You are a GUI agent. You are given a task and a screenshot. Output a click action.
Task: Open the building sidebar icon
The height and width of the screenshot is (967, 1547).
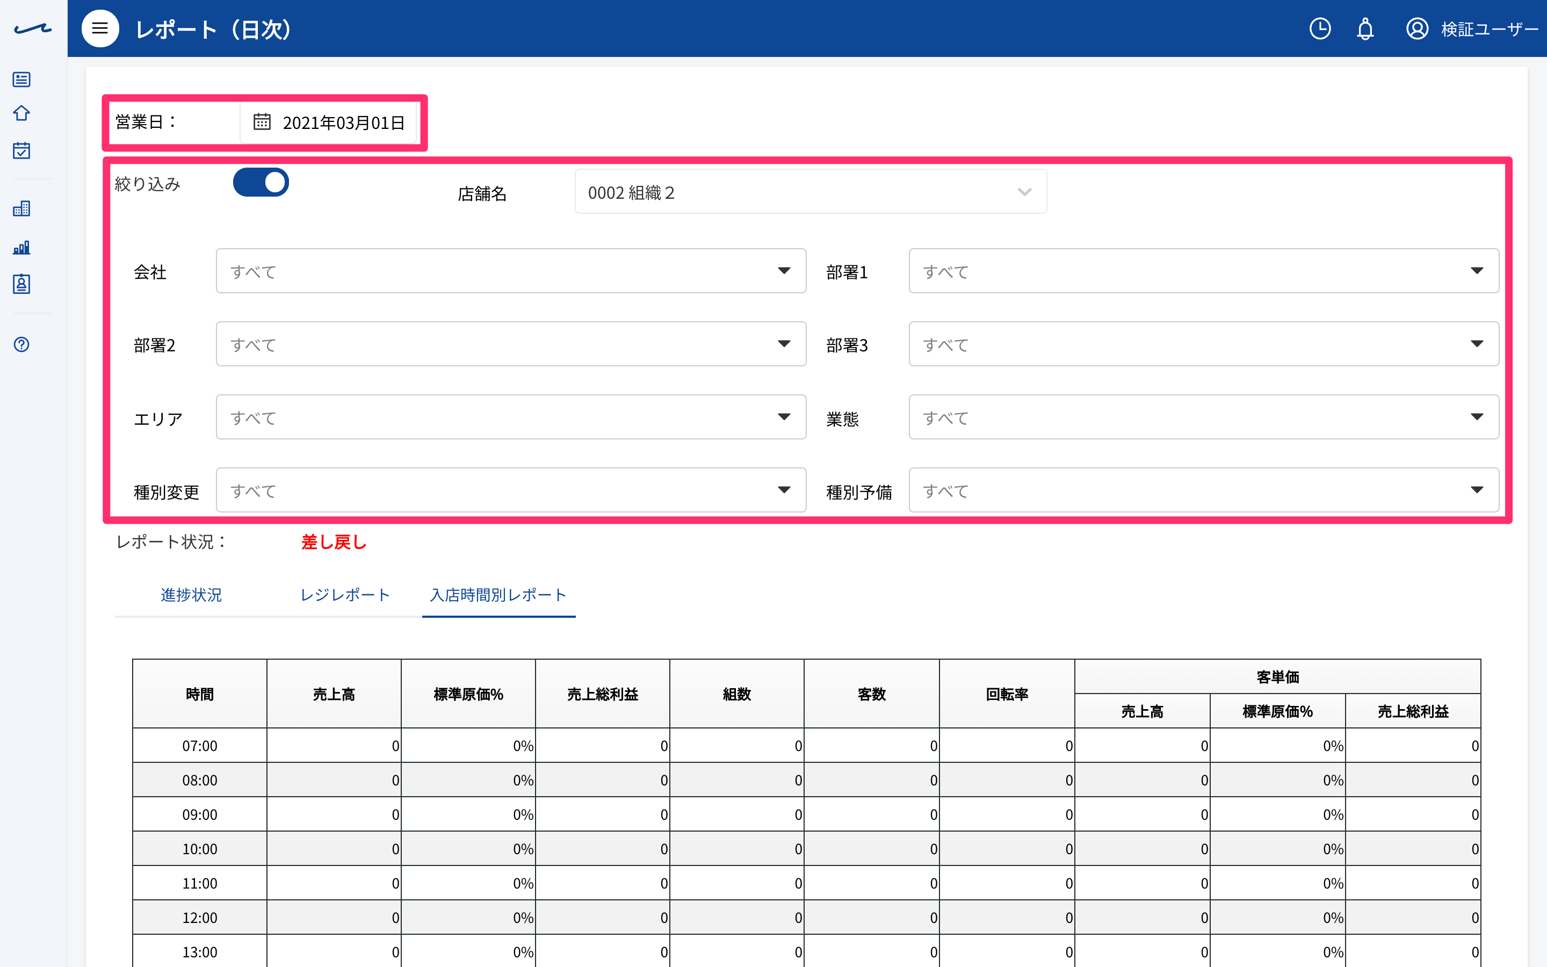21,208
